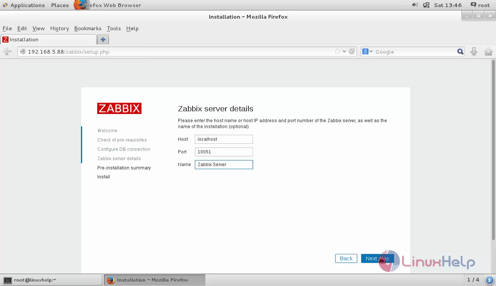496x286 pixels.
Task: Open the volume speaker icon
Action: (x=415, y=5)
